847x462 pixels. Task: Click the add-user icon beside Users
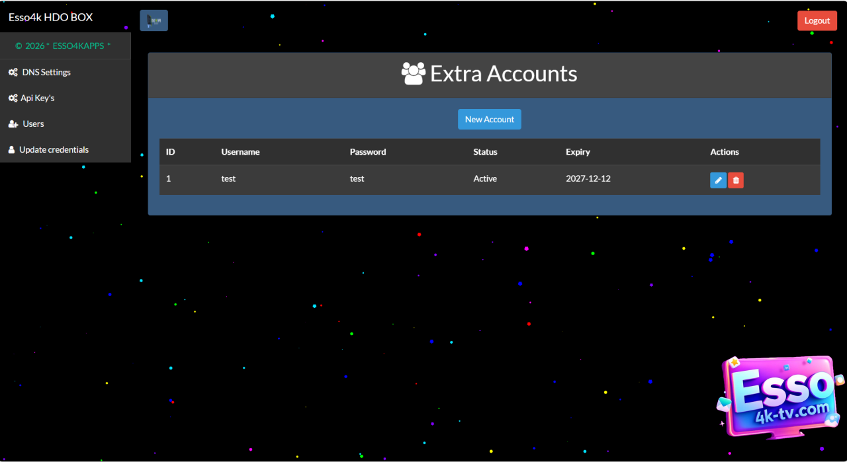pyautogui.click(x=13, y=124)
